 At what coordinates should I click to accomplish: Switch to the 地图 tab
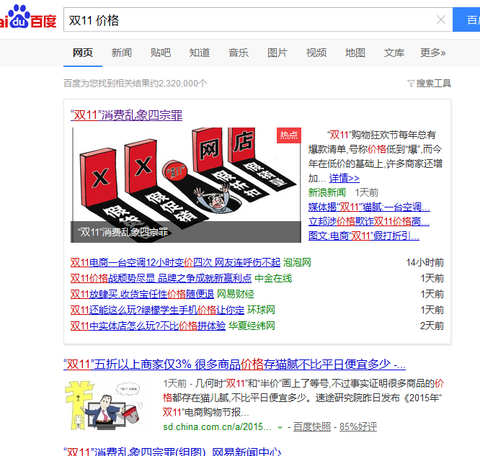[x=355, y=53]
